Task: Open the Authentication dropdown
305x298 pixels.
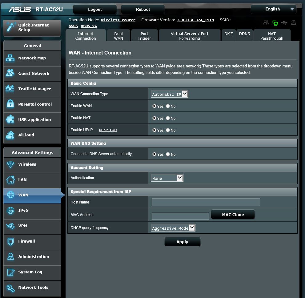Action: click(167, 178)
